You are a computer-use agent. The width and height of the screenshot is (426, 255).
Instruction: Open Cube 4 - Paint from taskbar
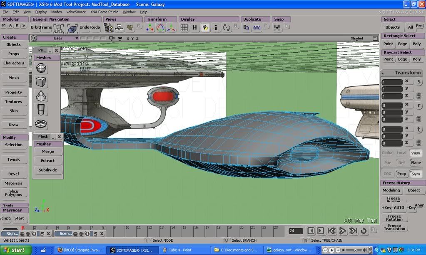click(x=185, y=250)
